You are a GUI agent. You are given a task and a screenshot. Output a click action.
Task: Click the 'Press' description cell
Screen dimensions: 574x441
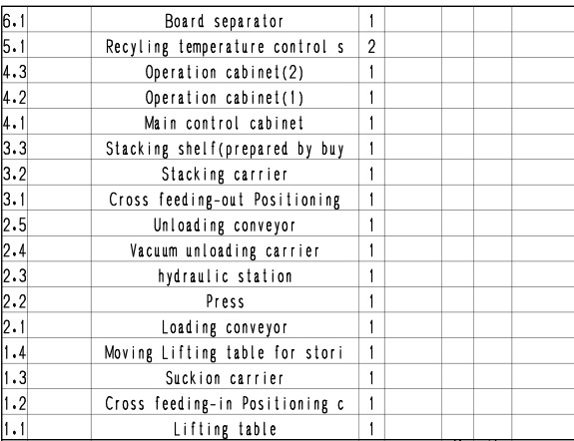[225, 302]
